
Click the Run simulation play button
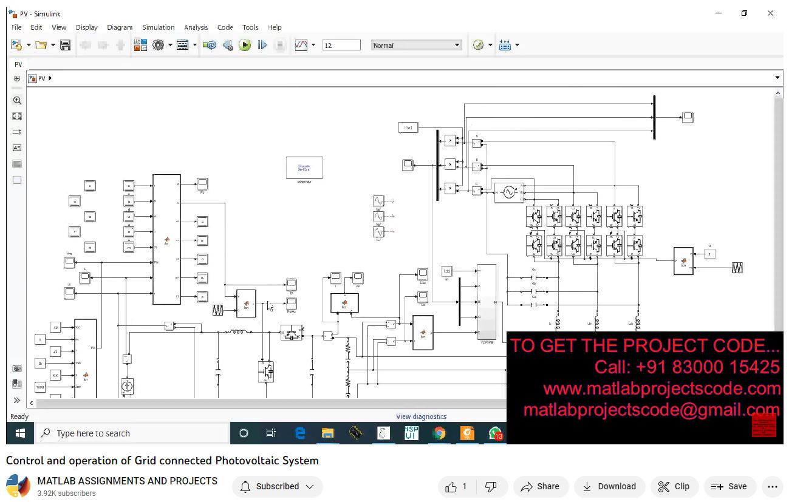tap(245, 45)
